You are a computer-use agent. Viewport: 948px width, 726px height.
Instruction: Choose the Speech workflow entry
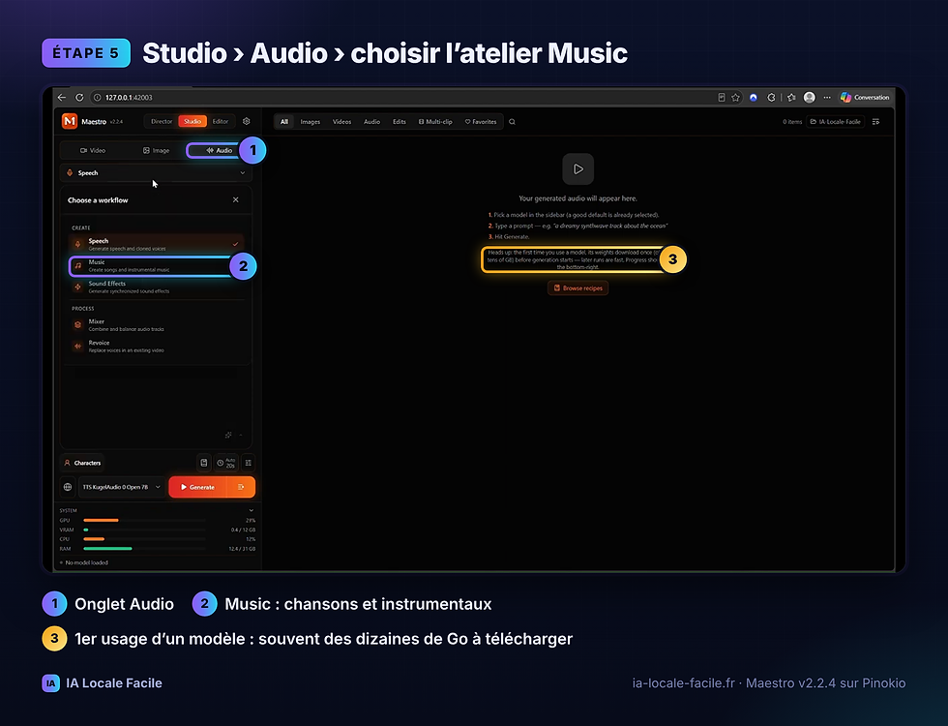tap(157, 244)
